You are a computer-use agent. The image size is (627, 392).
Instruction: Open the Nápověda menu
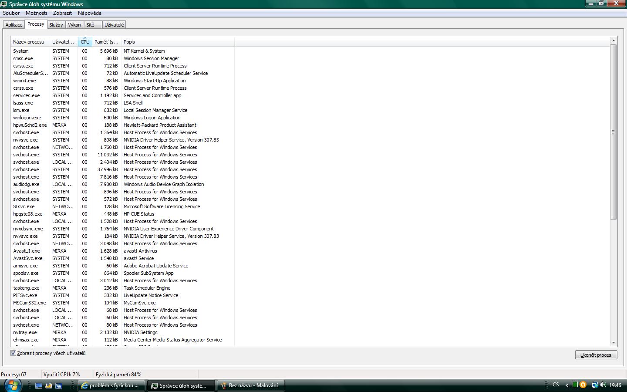[x=90, y=13]
